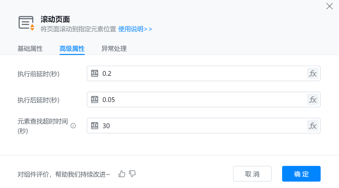
Task: Switch to the 基础属性 tab
Action: [x=30, y=49]
